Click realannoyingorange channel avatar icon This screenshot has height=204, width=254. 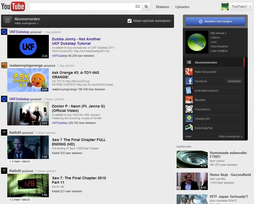click(x=4, y=65)
